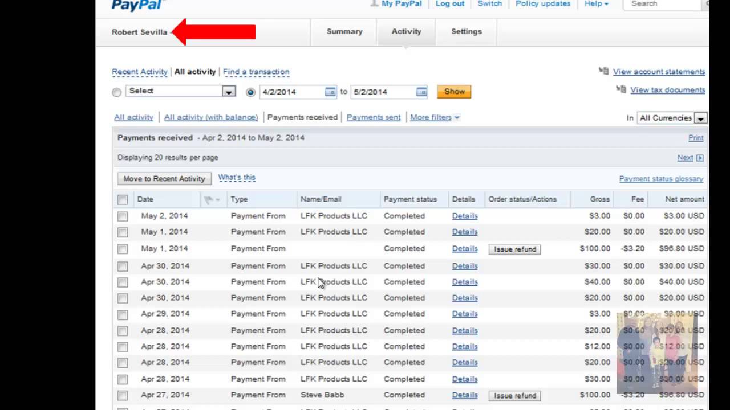This screenshot has width=730, height=410.
Task: Check the May 1, 2014 $20.00 payment row
Action: [x=123, y=232]
